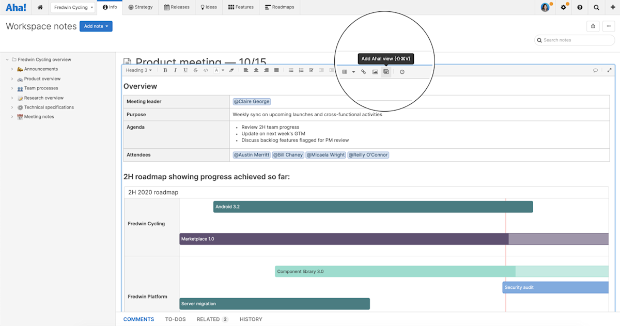The width and height of the screenshot is (620, 326).
Task: Insert a hyperlink
Action: click(363, 72)
